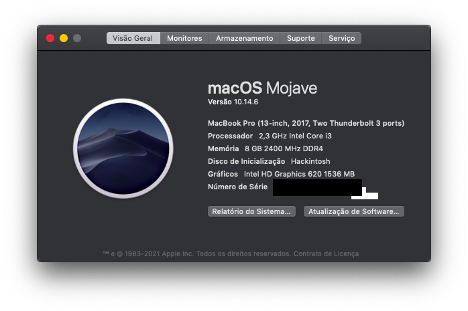
Task: Open the Monitores tab
Action: click(x=184, y=38)
